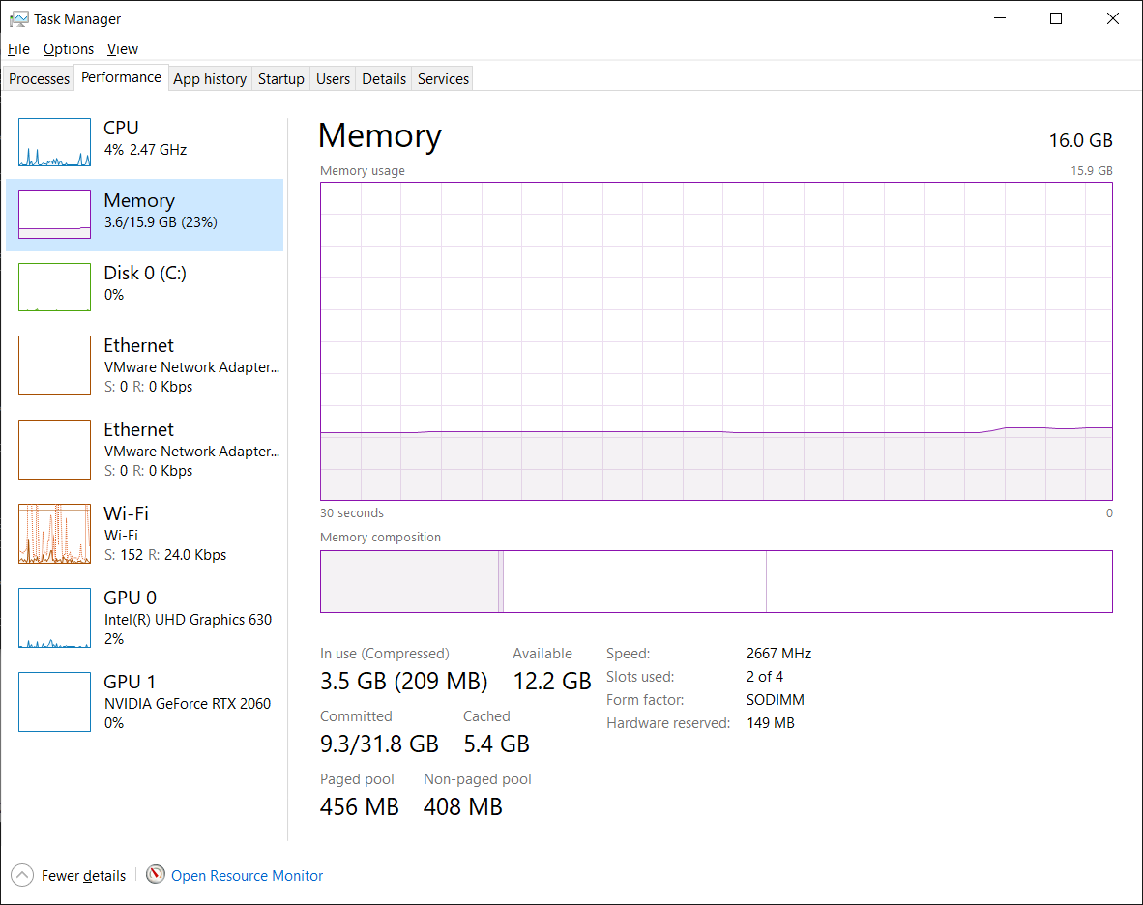Image resolution: width=1143 pixels, height=905 pixels.
Task: Open the Options menu
Action: (69, 48)
